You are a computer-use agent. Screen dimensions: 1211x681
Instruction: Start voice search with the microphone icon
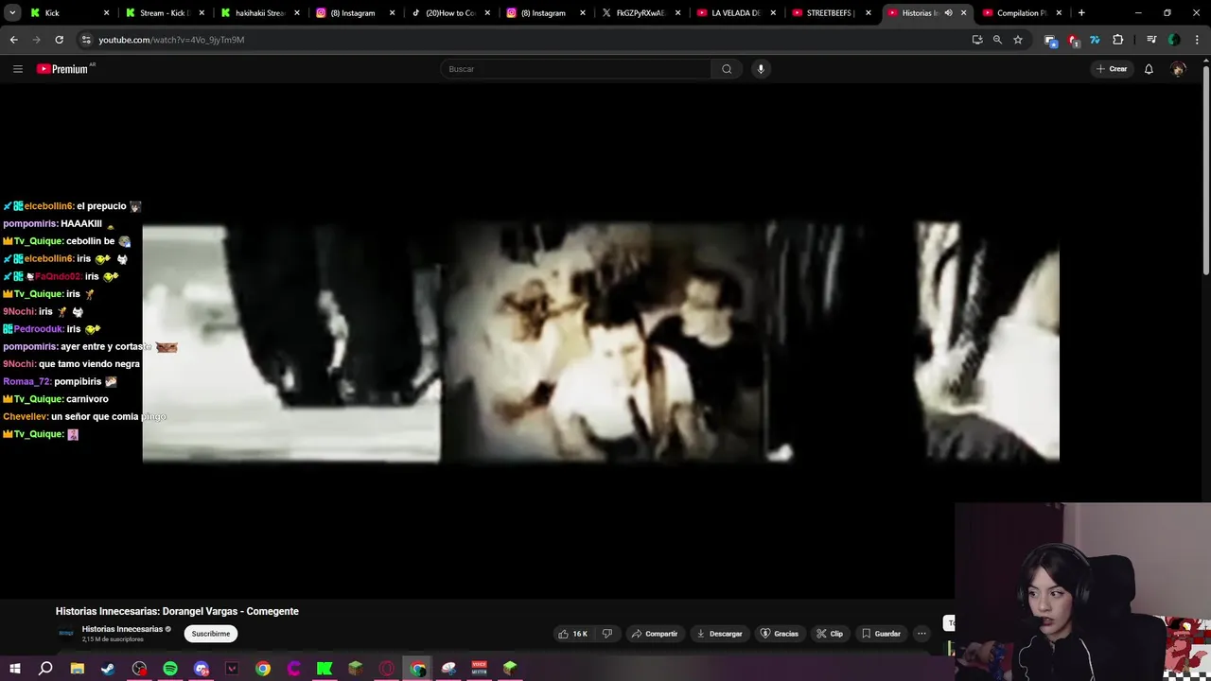(x=761, y=69)
